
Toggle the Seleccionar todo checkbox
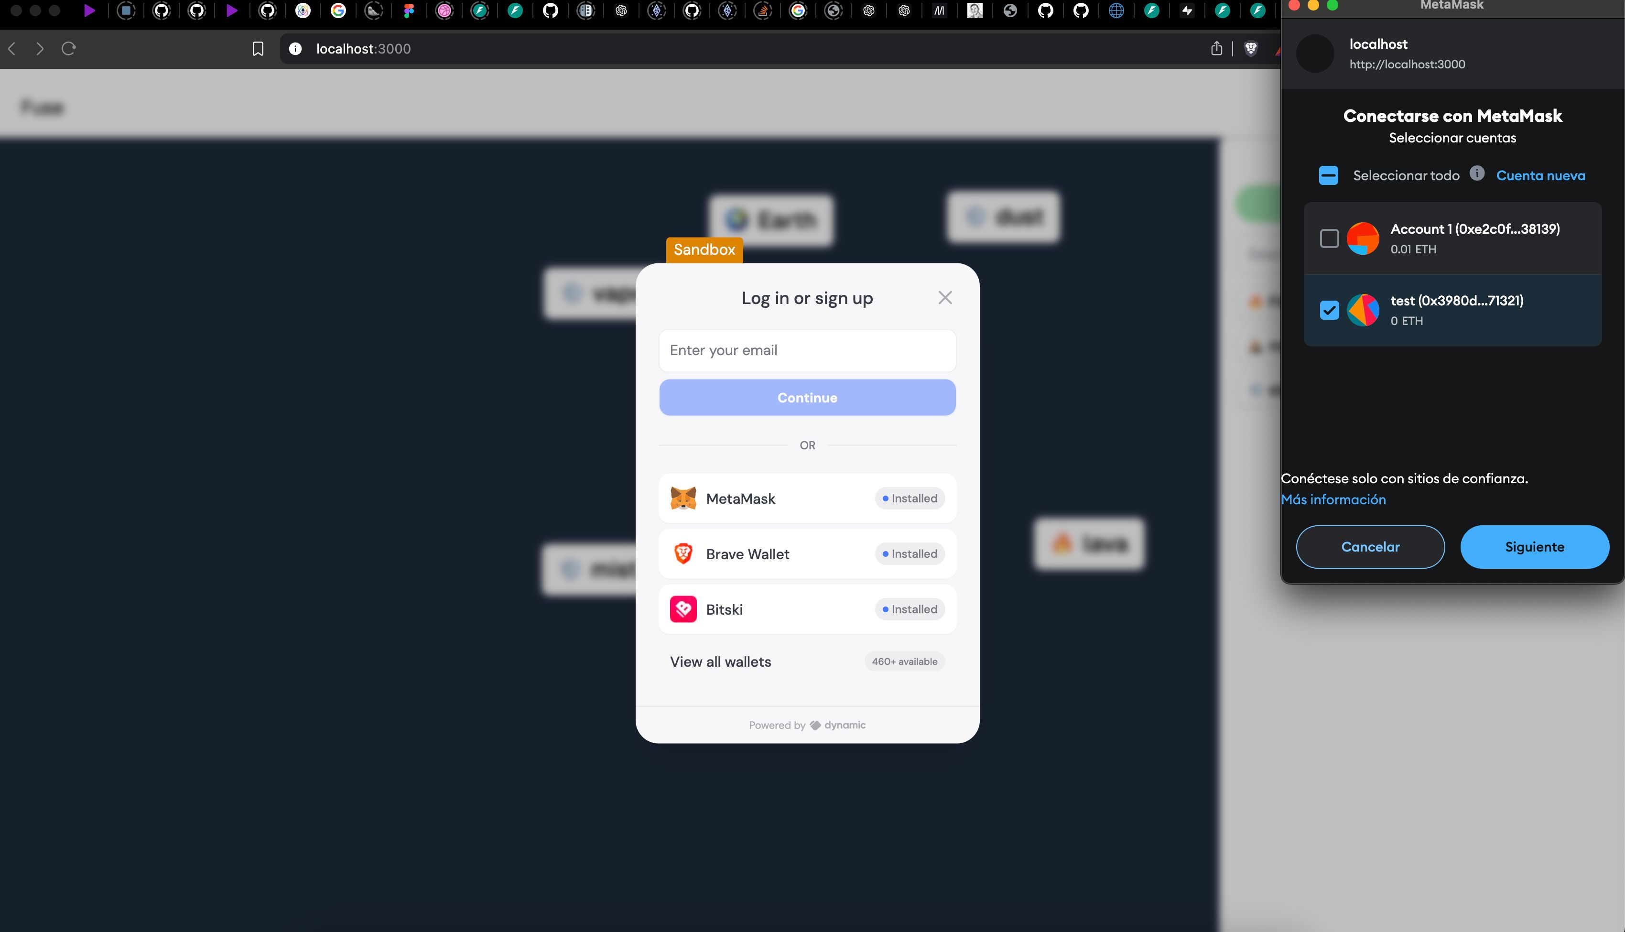[1329, 175]
